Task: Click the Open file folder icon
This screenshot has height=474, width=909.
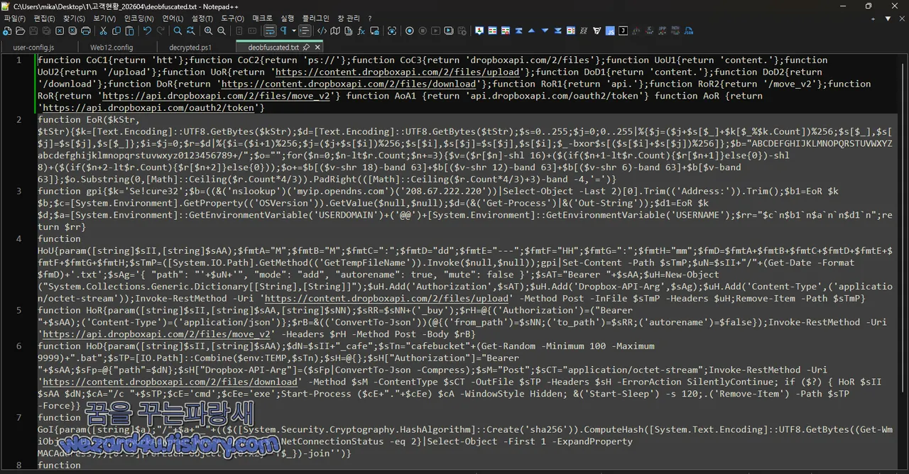Action: tap(21, 31)
